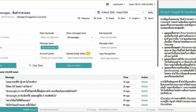Screen dimensions: 196x112
Task: Click the Details pencil icon
Action: pyautogui.click(x=107, y=18)
